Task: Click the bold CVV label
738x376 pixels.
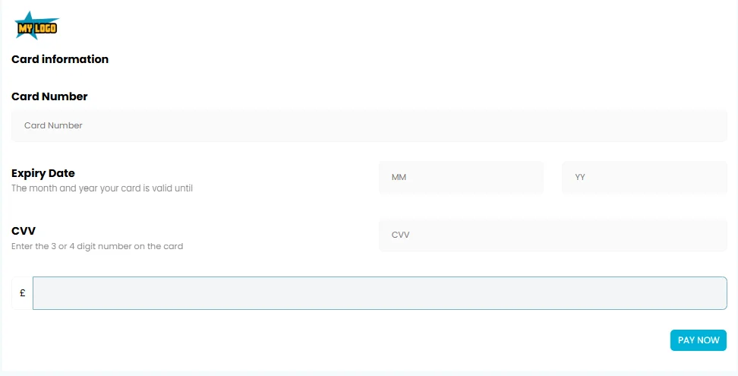Action: (24, 231)
